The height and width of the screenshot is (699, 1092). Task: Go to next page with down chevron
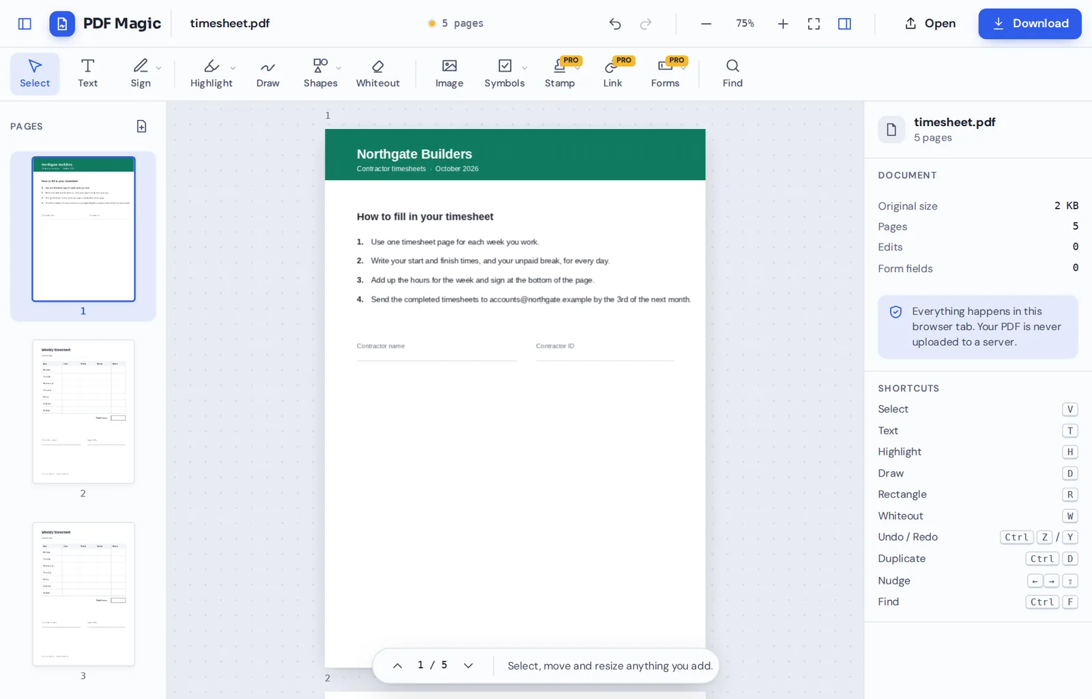(x=468, y=666)
